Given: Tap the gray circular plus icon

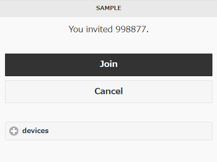Looking at the screenshot, I should 14,131.
